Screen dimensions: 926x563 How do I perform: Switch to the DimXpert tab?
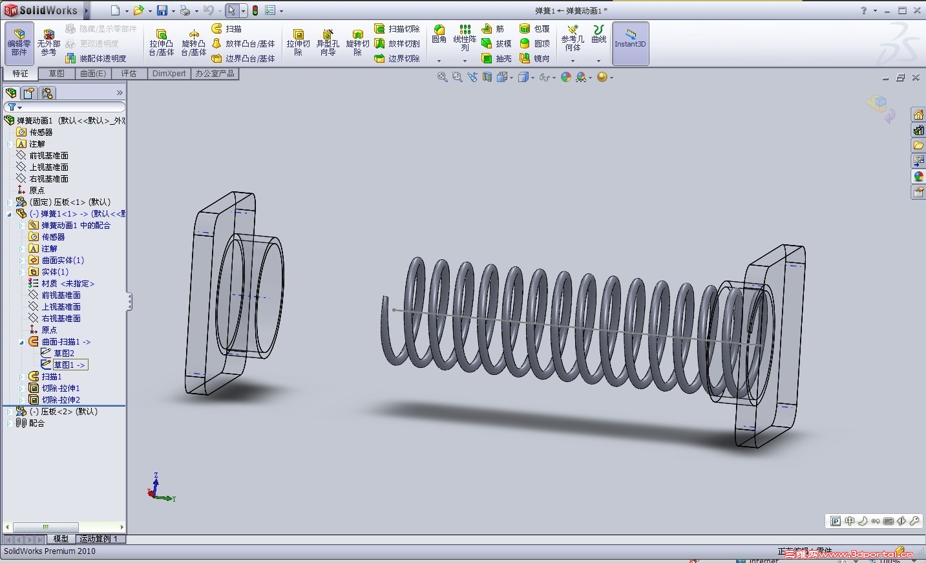[169, 74]
